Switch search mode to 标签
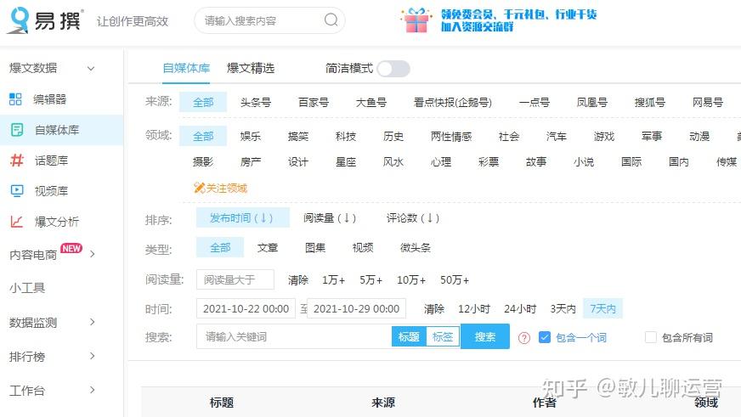 pos(443,336)
